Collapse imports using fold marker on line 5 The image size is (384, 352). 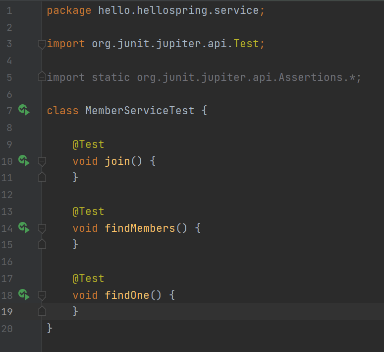click(42, 77)
